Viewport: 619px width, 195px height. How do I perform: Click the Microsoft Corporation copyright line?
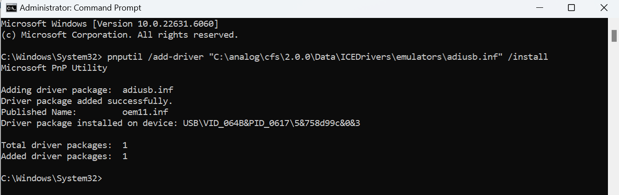click(x=120, y=34)
